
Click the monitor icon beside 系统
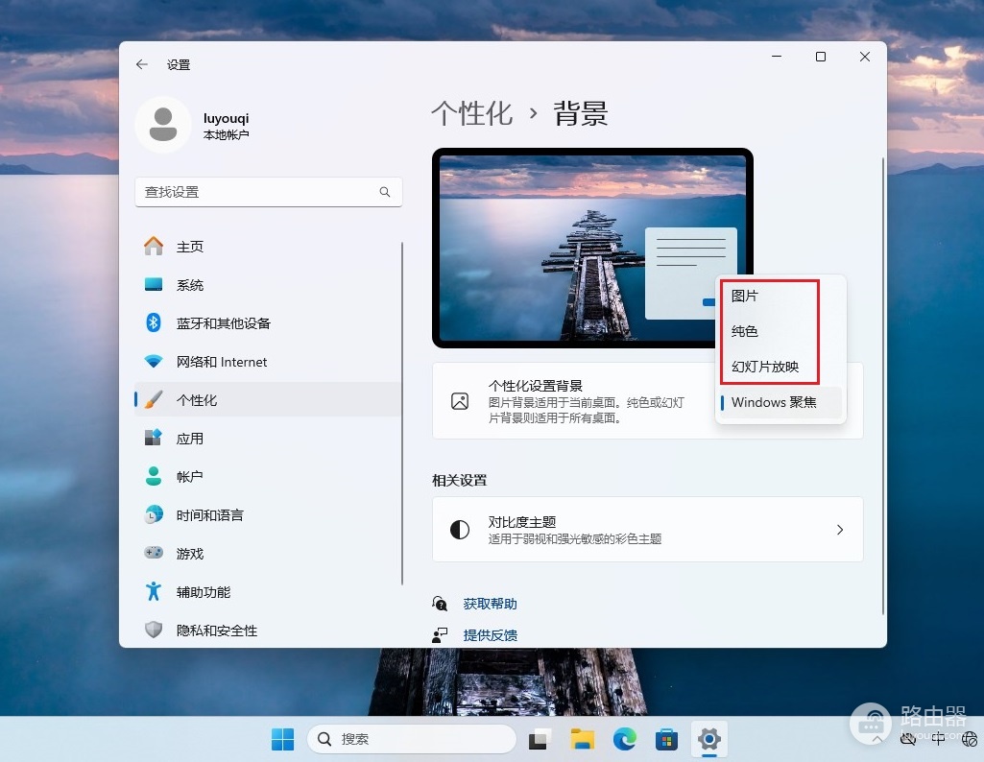[154, 285]
